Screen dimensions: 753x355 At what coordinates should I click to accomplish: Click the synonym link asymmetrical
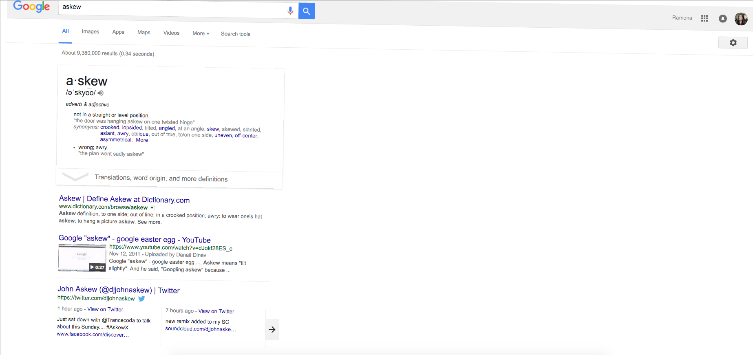(x=116, y=139)
